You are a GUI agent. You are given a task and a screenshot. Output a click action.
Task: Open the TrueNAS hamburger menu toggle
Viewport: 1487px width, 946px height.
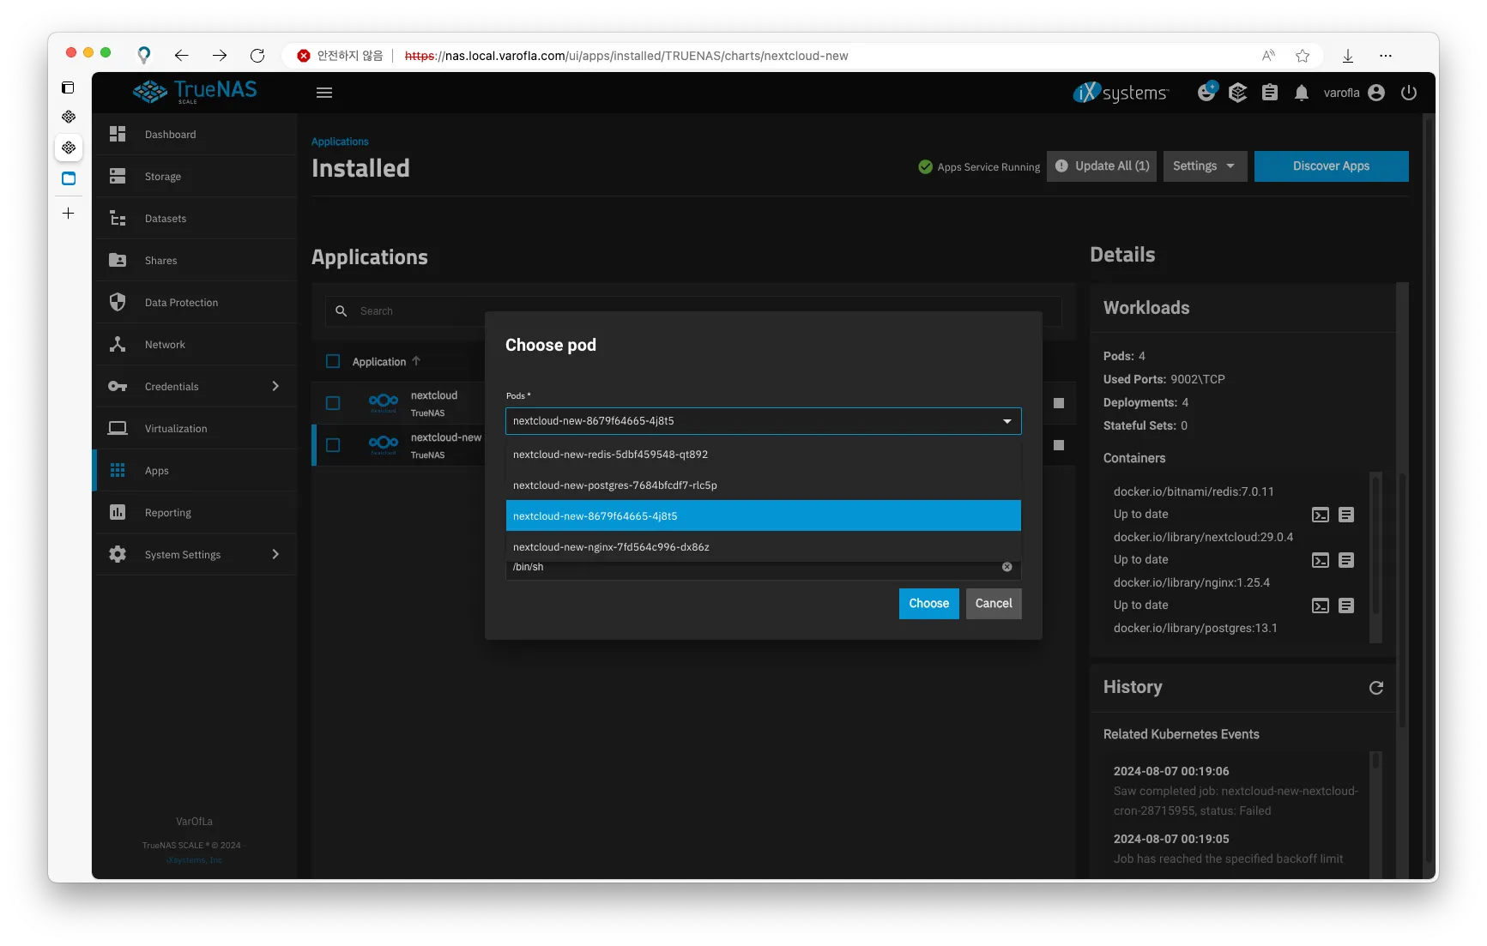coord(324,93)
